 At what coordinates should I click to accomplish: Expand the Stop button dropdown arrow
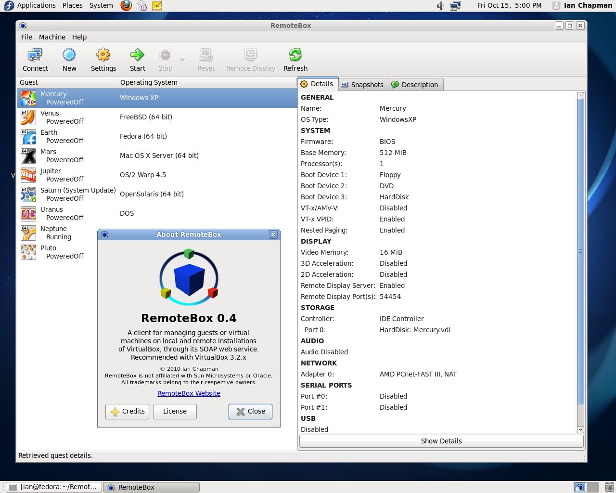coord(182,60)
